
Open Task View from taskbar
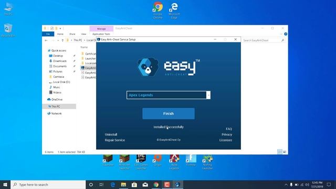(x=101, y=184)
